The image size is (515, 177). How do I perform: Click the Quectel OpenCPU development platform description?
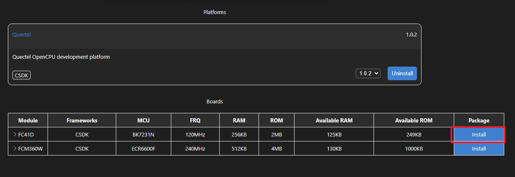coord(61,57)
